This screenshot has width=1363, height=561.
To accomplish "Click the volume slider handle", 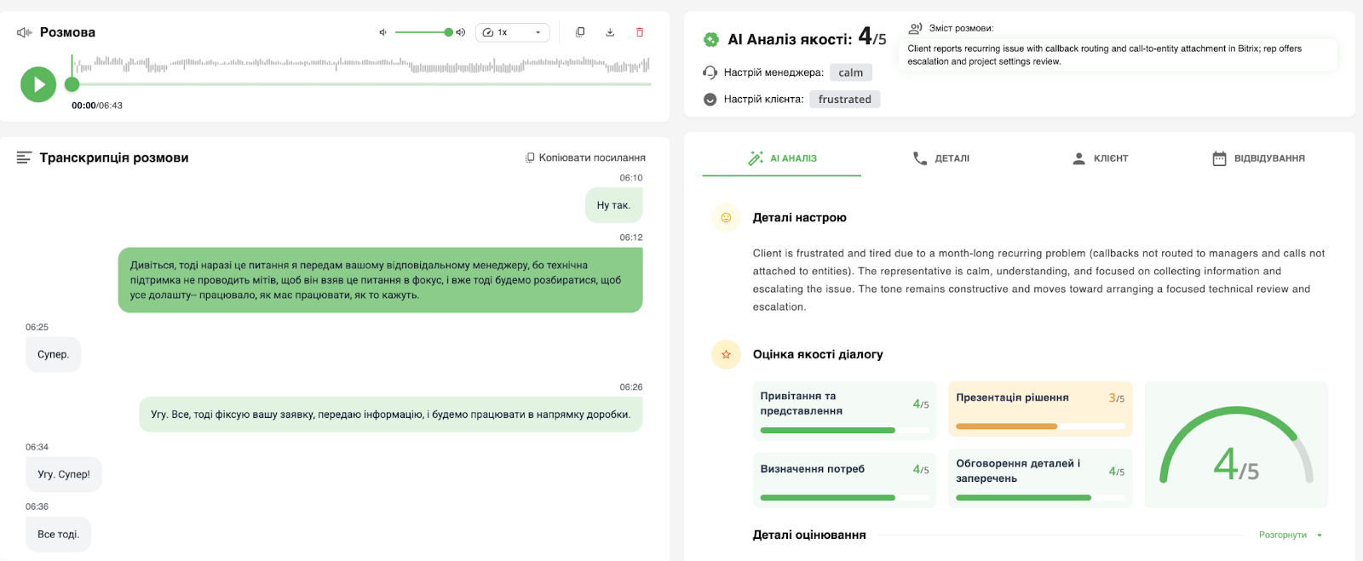I will click(448, 32).
